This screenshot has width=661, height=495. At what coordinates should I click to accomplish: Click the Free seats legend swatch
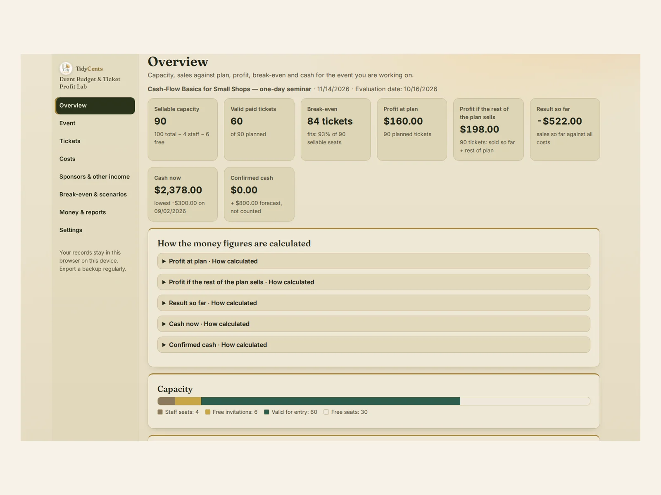point(326,412)
